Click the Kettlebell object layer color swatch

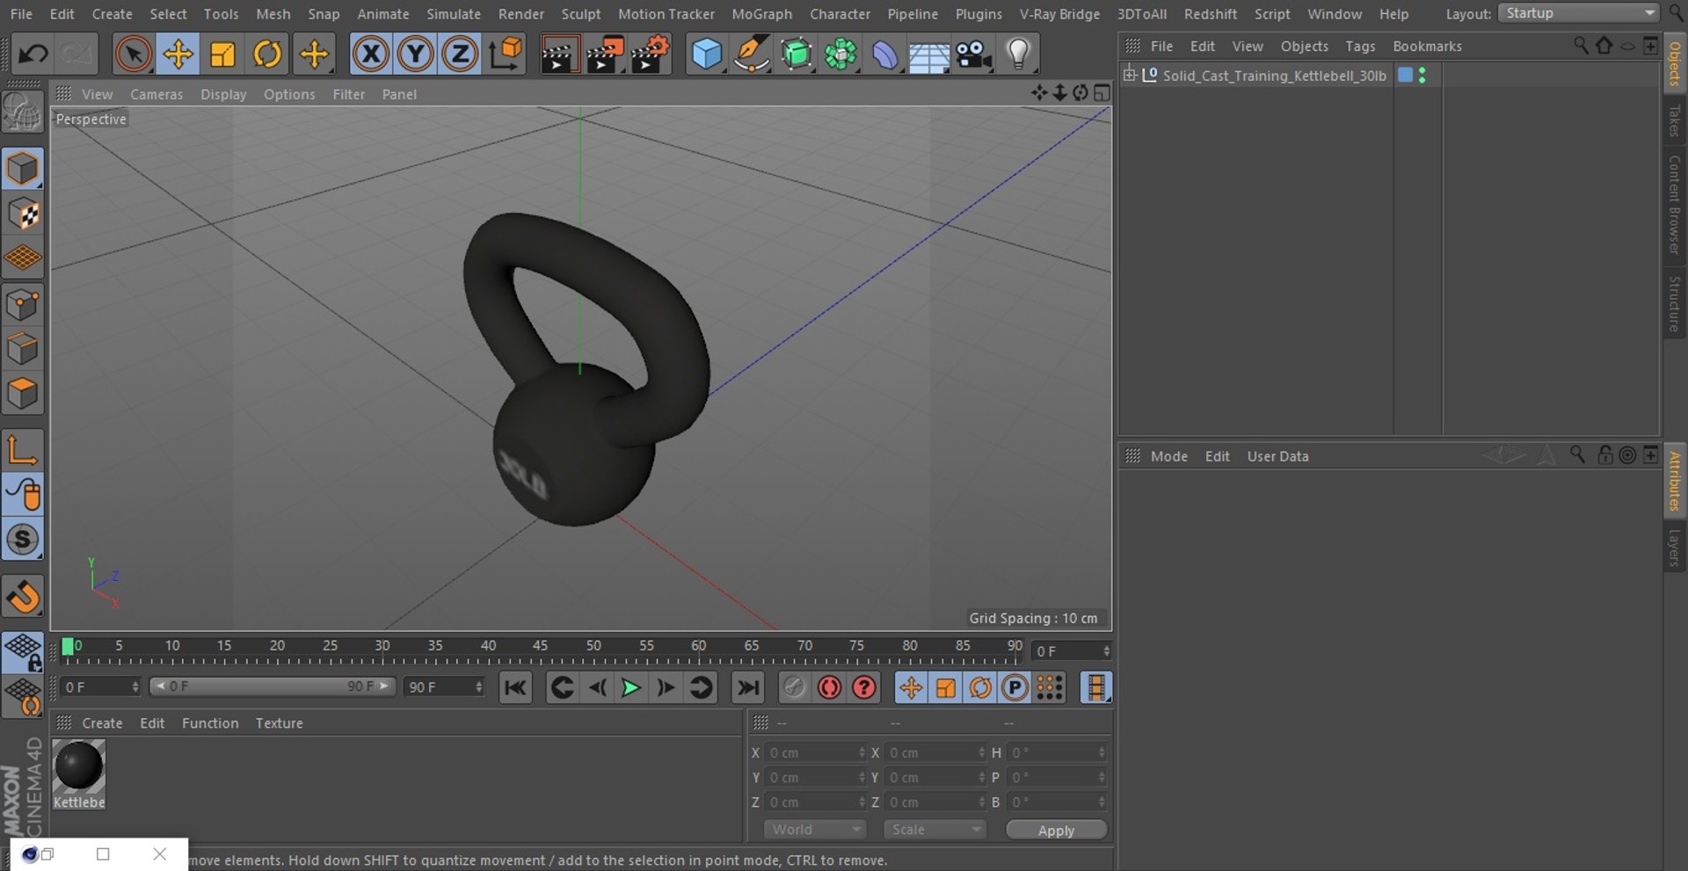(x=1405, y=75)
